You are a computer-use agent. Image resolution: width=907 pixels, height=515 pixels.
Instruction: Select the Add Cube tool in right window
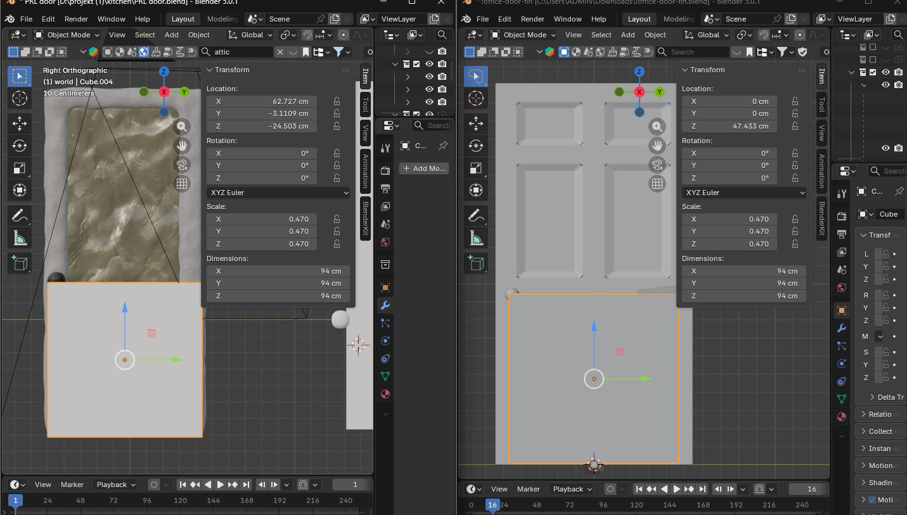pos(476,263)
